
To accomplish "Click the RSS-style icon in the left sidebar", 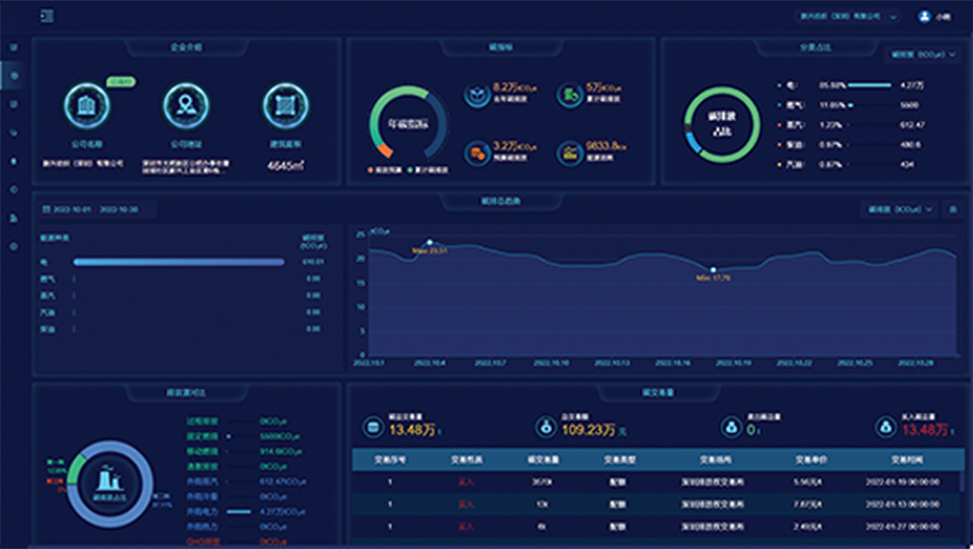I will (x=14, y=218).
